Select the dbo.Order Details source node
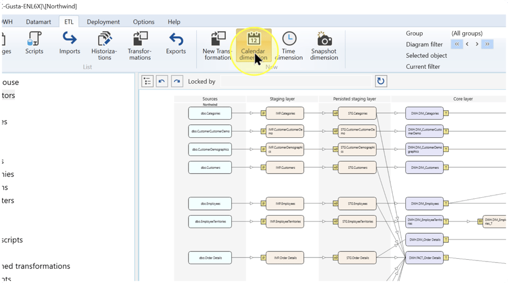The image size is (508, 283). click(210, 258)
